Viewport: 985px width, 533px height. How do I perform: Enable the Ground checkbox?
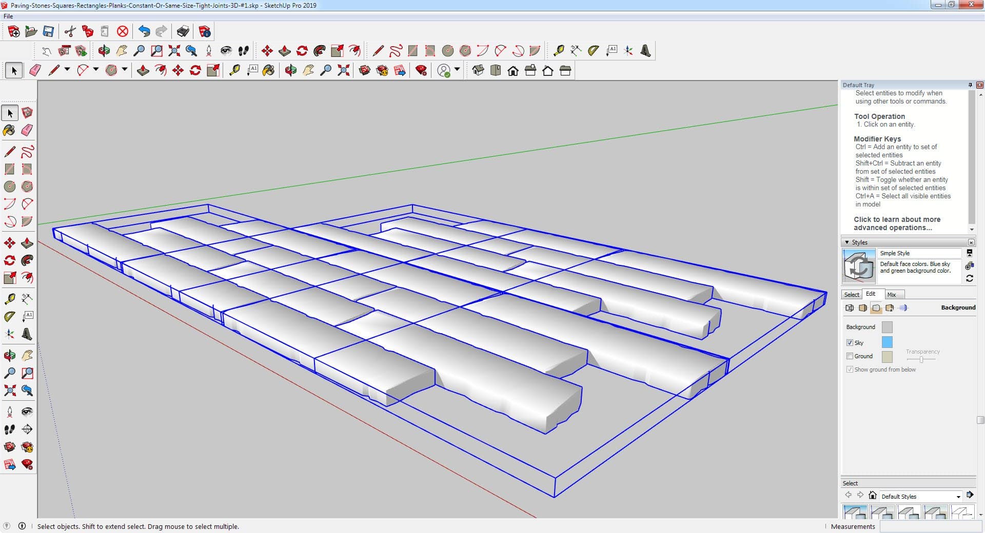(x=850, y=356)
